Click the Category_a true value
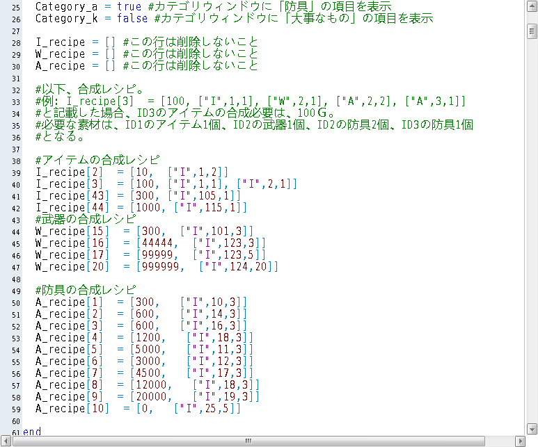 click(129, 6)
